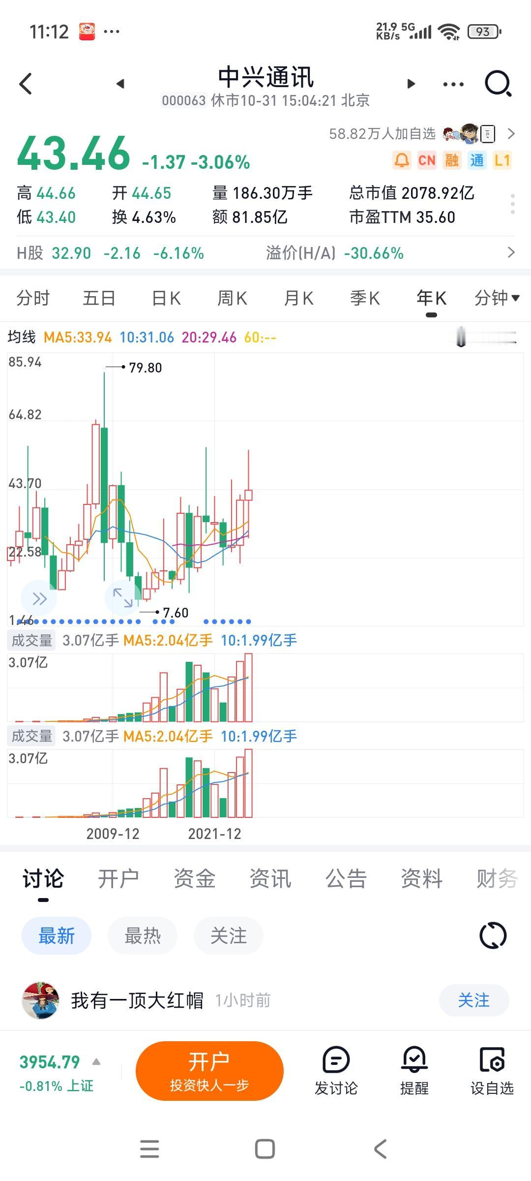Viewport: 531px width, 1181px height.
Task: Open the 公告 section tab
Action: pos(346,879)
